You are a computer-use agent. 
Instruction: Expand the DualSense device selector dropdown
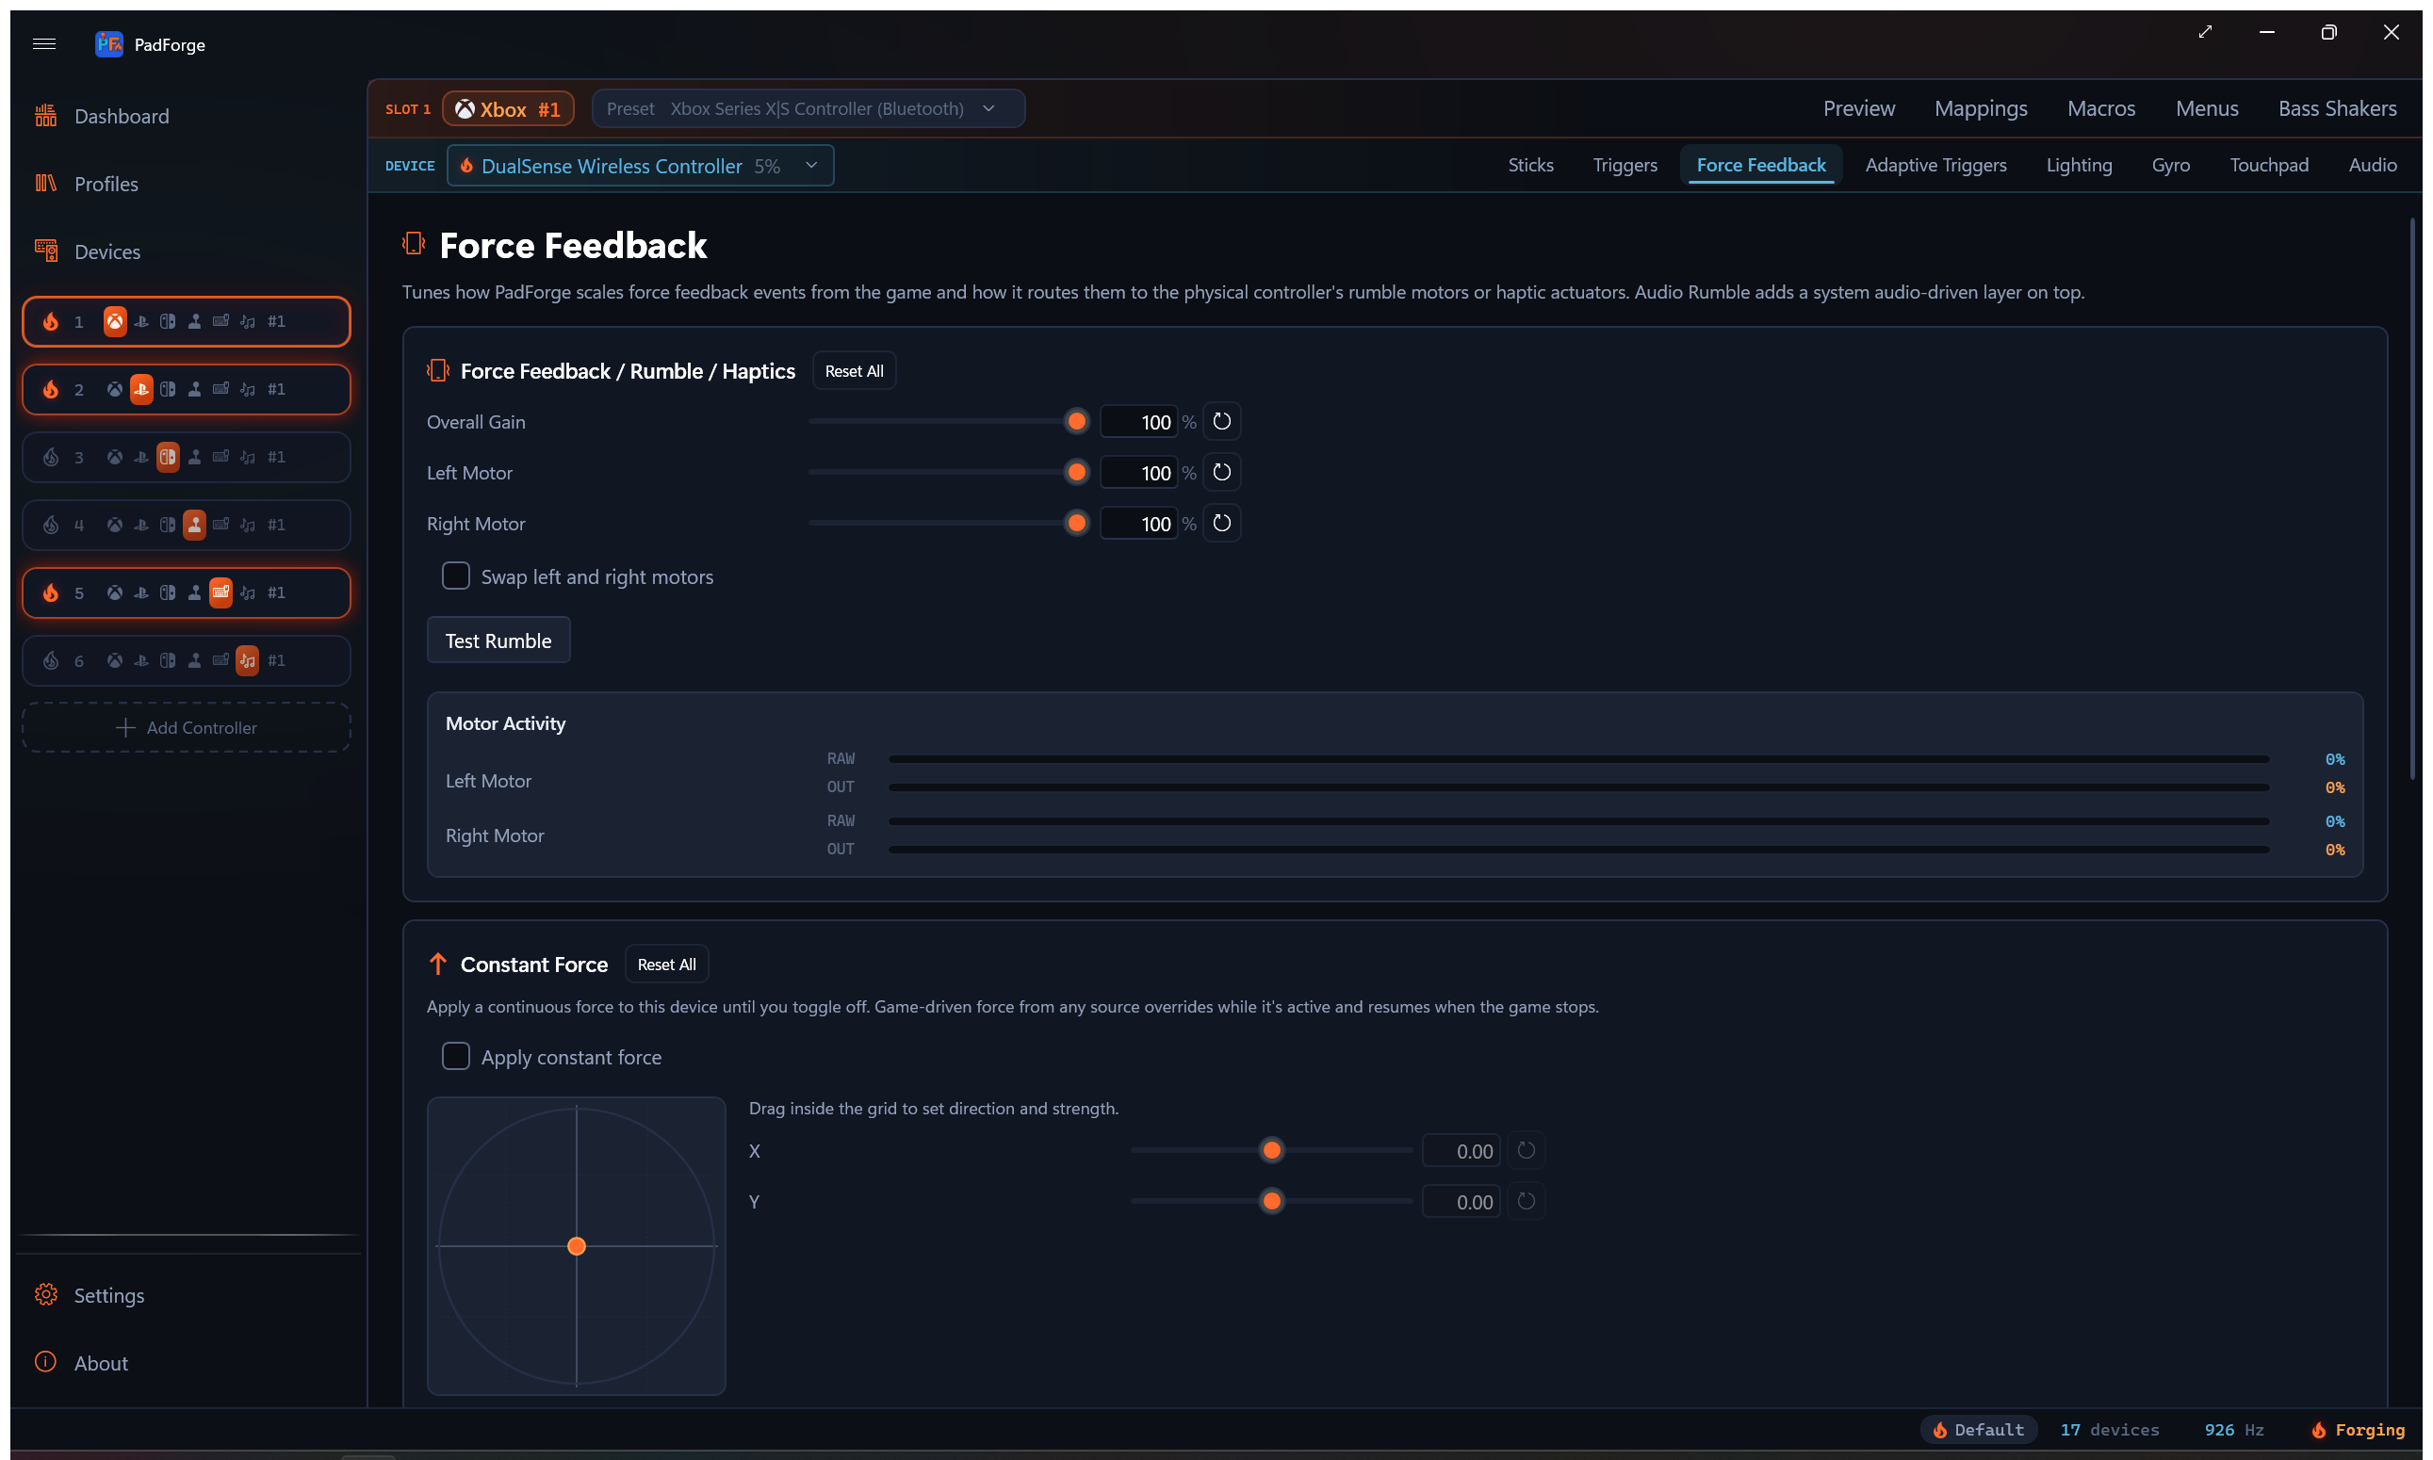pos(641,167)
